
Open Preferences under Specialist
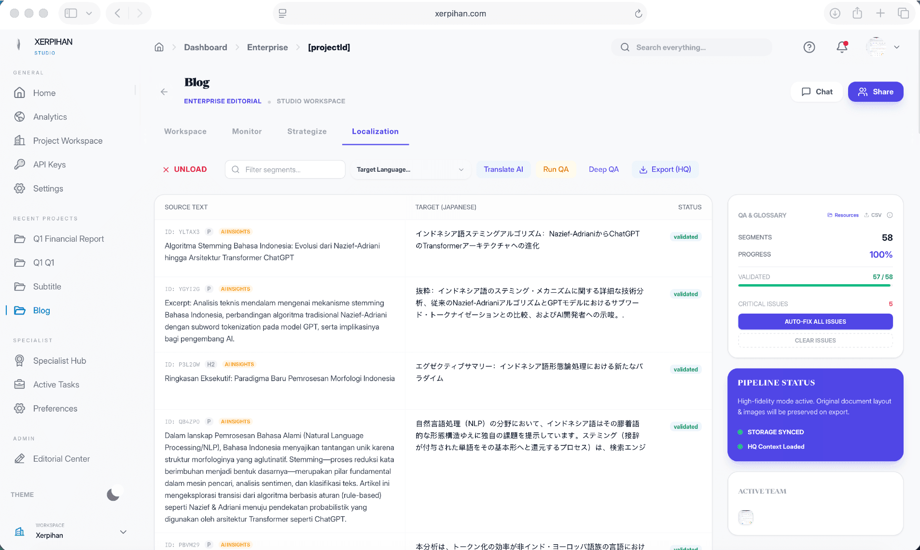point(55,408)
